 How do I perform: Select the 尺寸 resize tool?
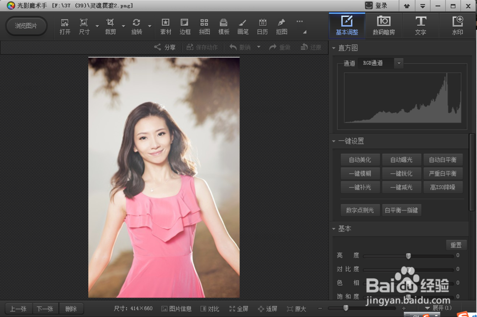click(x=84, y=27)
